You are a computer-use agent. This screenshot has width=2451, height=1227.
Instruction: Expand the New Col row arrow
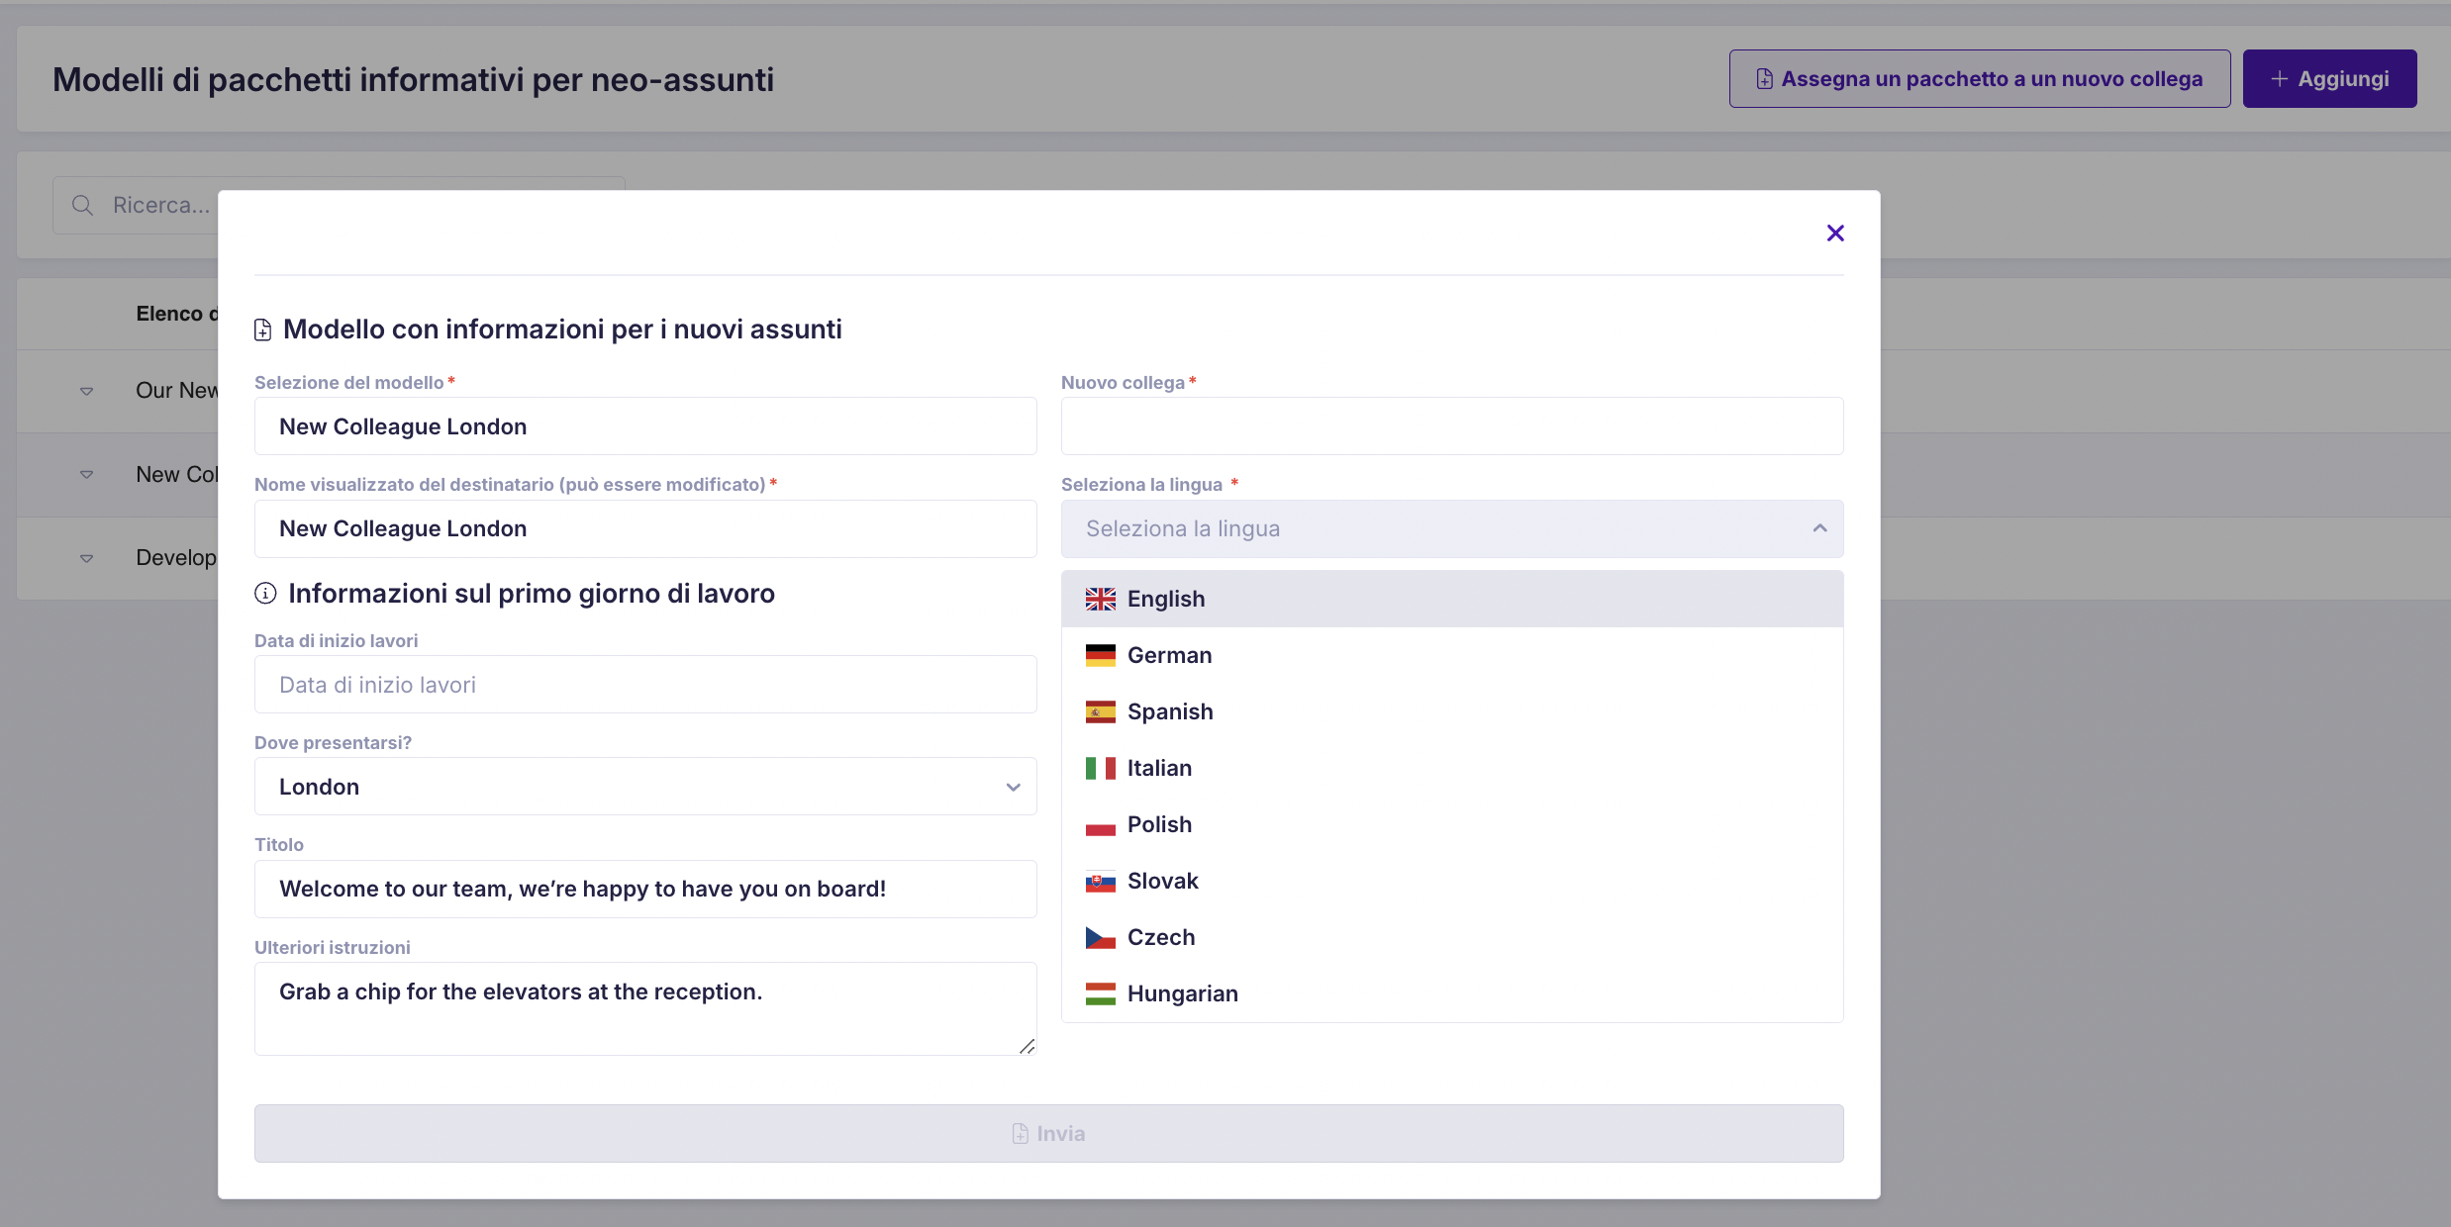[87, 474]
